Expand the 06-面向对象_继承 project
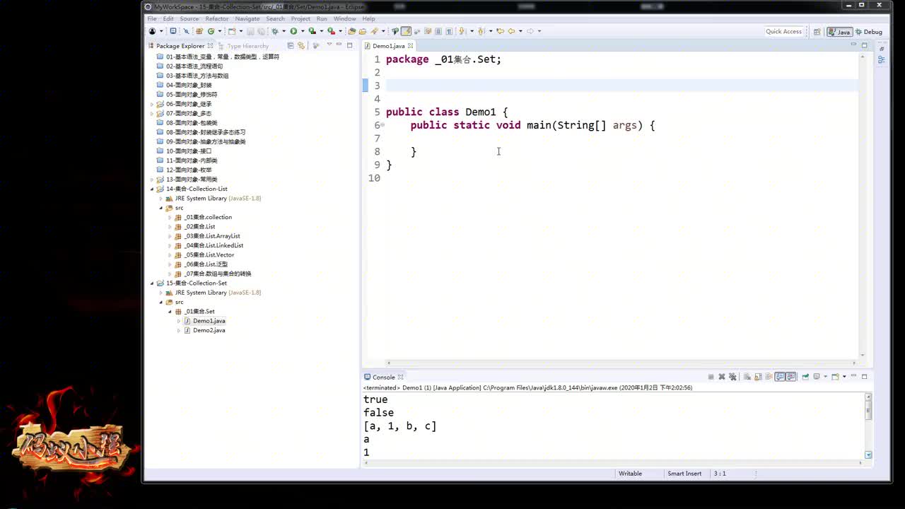This screenshot has height=509, width=905. [152, 104]
